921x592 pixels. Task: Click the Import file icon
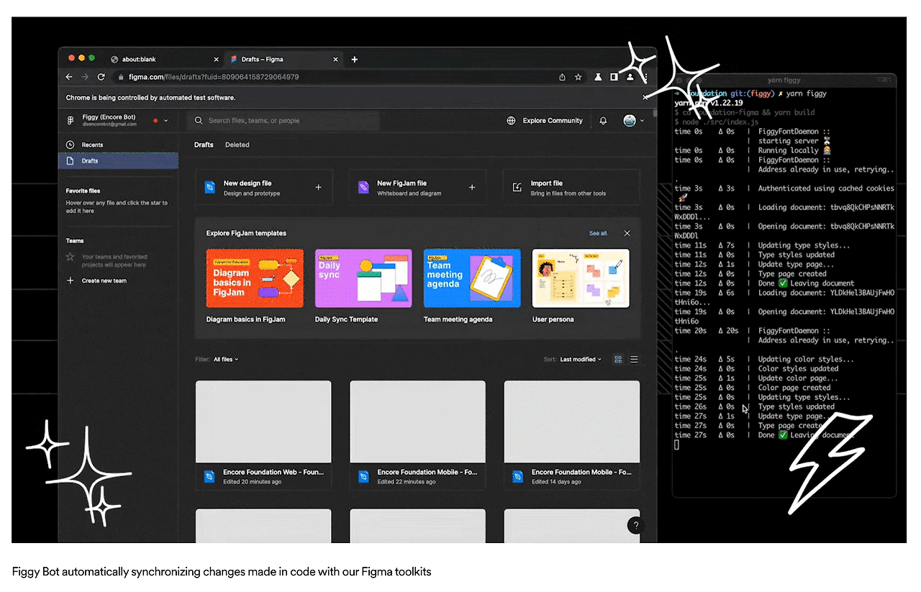pos(517,188)
